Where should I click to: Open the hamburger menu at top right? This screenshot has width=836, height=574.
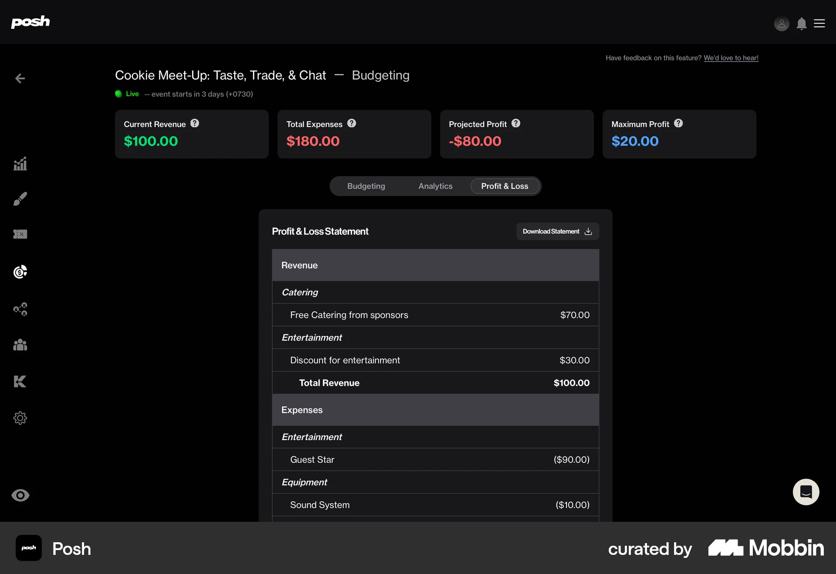pyautogui.click(x=820, y=23)
